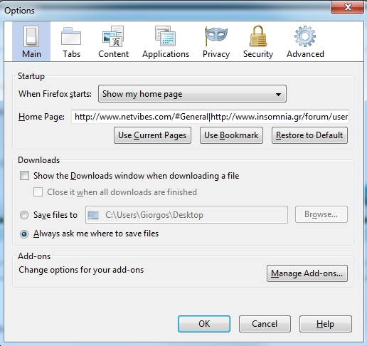The width and height of the screenshot is (367, 346).
Task: Select the Advanced gear icon
Action: click(x=305, y=36)
